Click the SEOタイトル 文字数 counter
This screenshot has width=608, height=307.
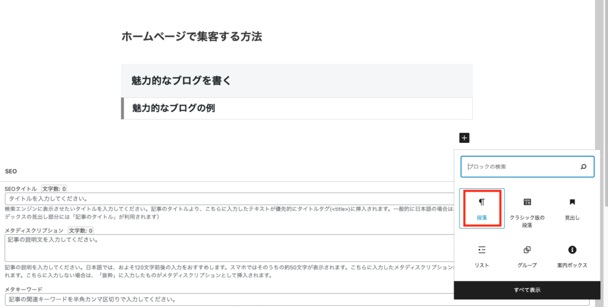(x=54, y=189)
